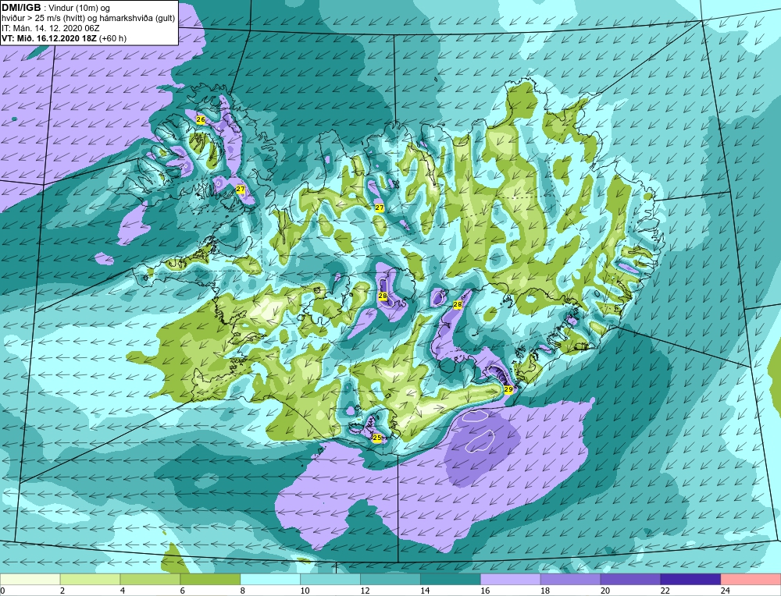Click the olive green 6–8 m/s legend swatch
Viewport: 781px width, 596px height.
tap(210, 579)
